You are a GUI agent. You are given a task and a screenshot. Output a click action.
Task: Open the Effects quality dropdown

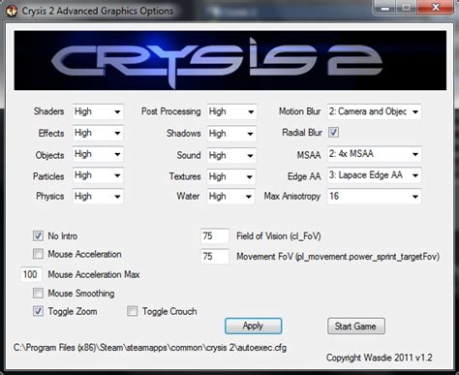(x=98, y=133)
